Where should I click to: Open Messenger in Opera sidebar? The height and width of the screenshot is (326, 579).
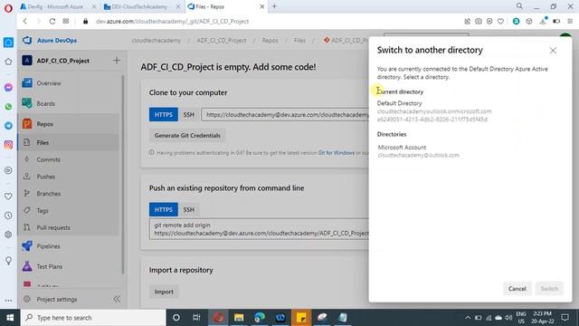(8, 88)
